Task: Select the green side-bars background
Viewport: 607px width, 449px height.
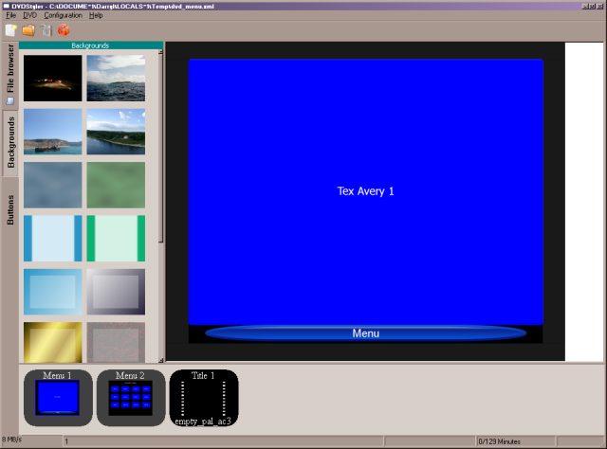Action: pos(116,238)
